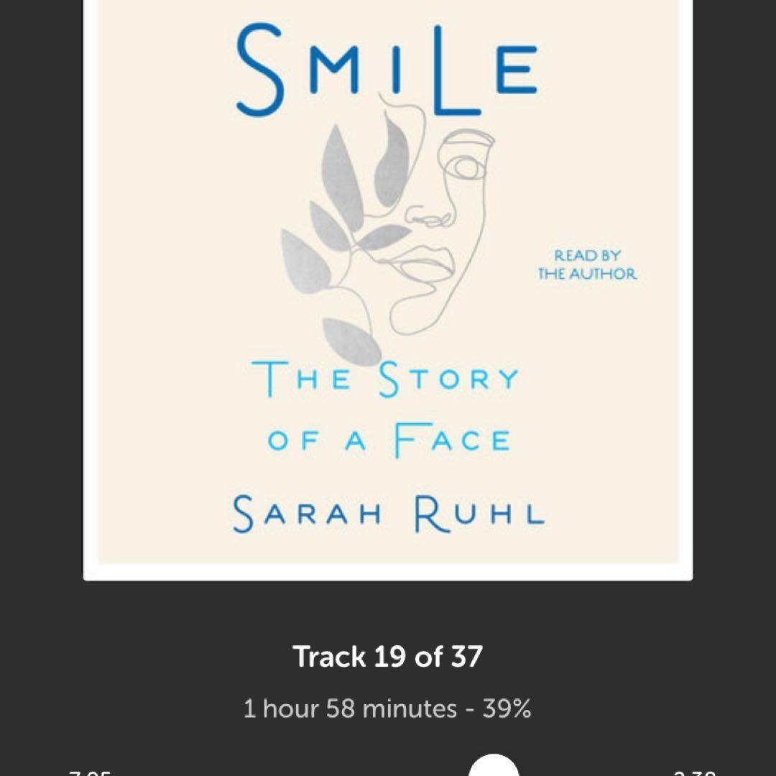Image resolution: width=776 pixels, height=776 pixels.
Task: Tap the remaining time label
Action: tap(695, 772)
